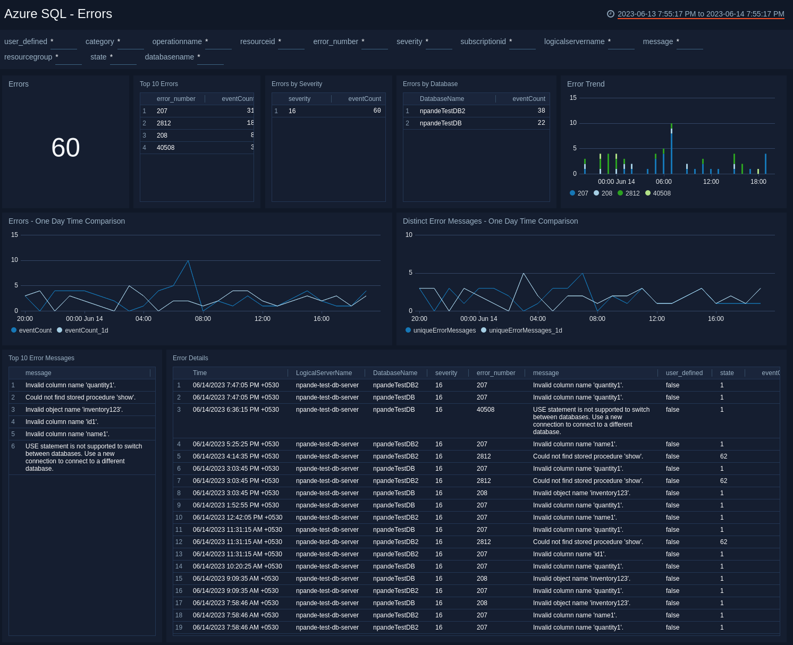Sort Errors by Database by DatabaseName column
The width and height of the screenshot is (793, 645).
(x=442, y=99)
